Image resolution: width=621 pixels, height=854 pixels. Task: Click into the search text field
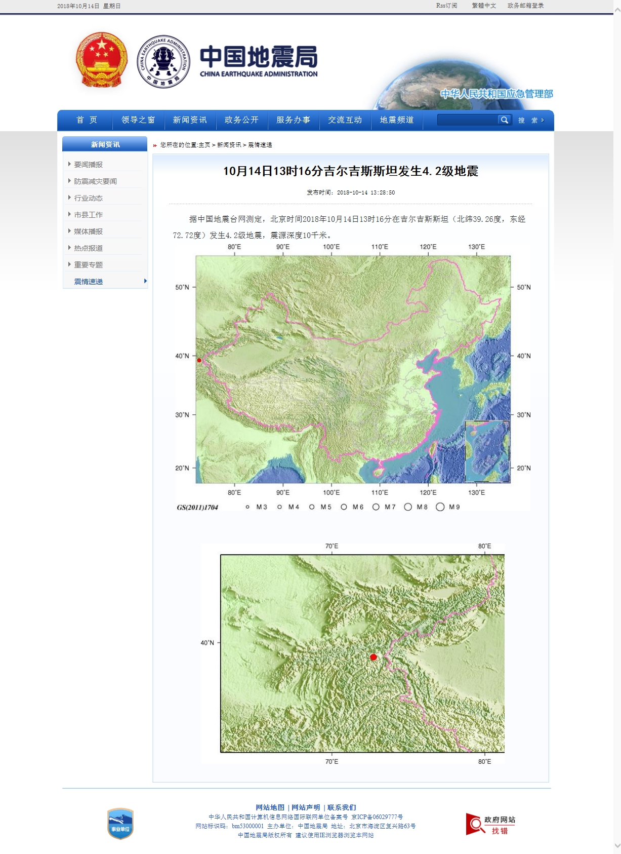click(468, 120)
